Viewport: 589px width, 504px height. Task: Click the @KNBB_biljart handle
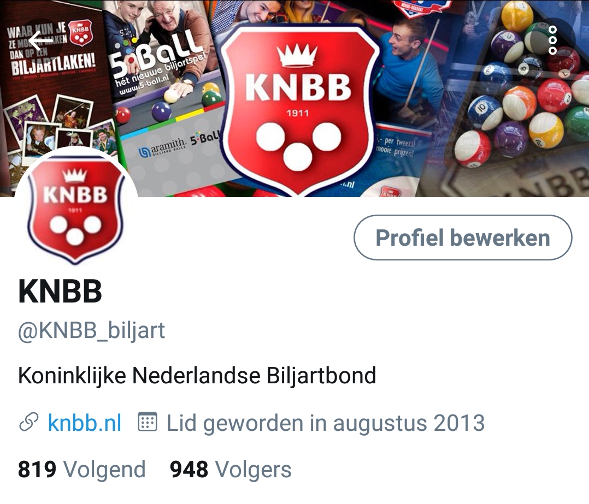click(91, 331)
